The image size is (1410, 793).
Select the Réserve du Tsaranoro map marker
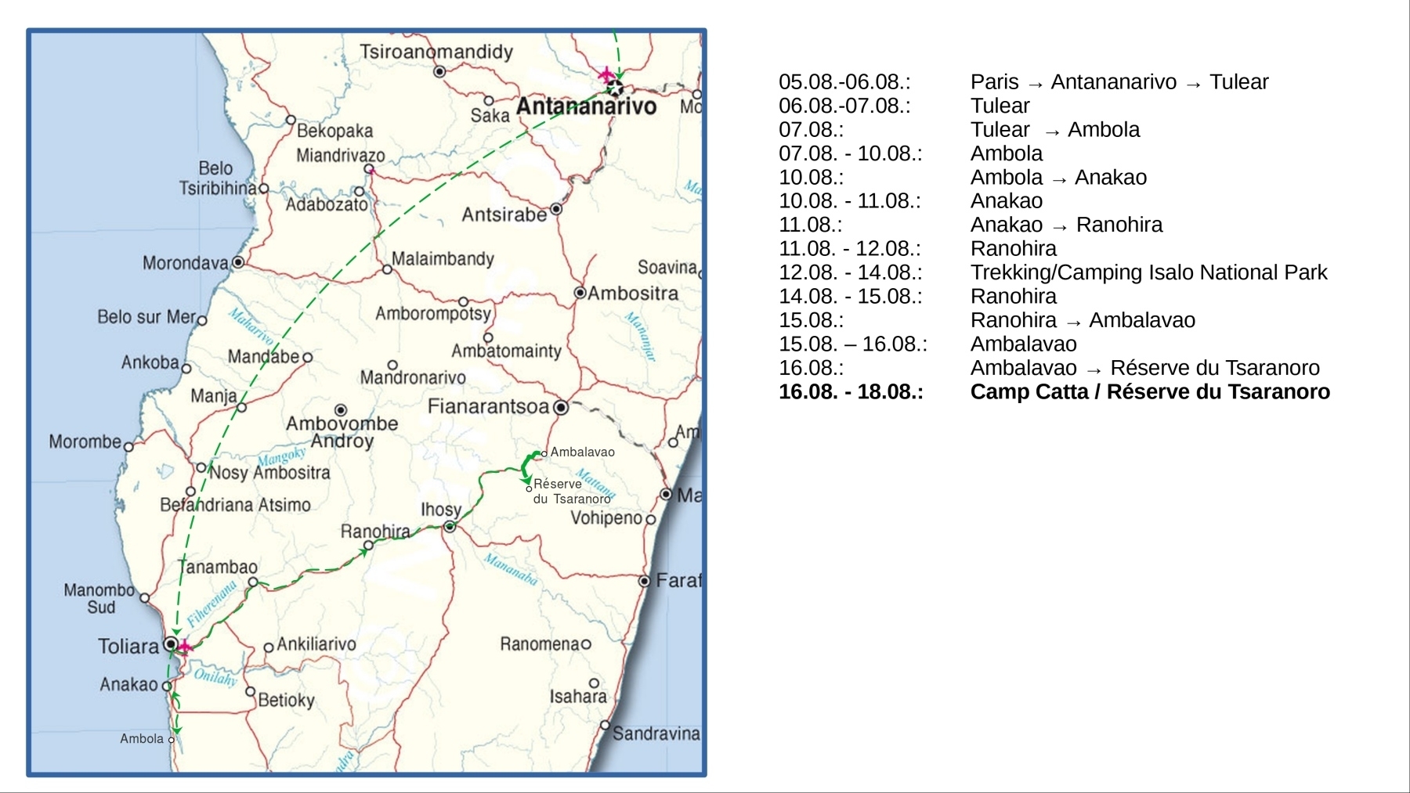[x=529, y=489]
